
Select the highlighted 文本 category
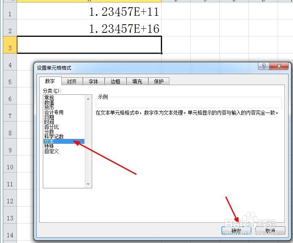pos(64,141)
